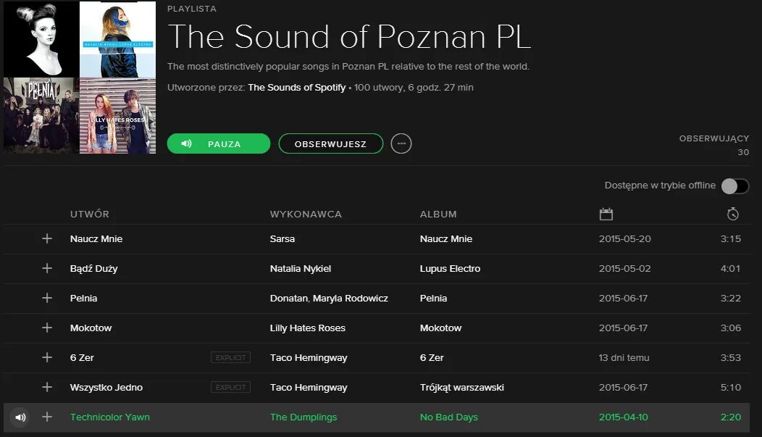
Task: Save Mokotow track via its plus icon
Action: 47,328
